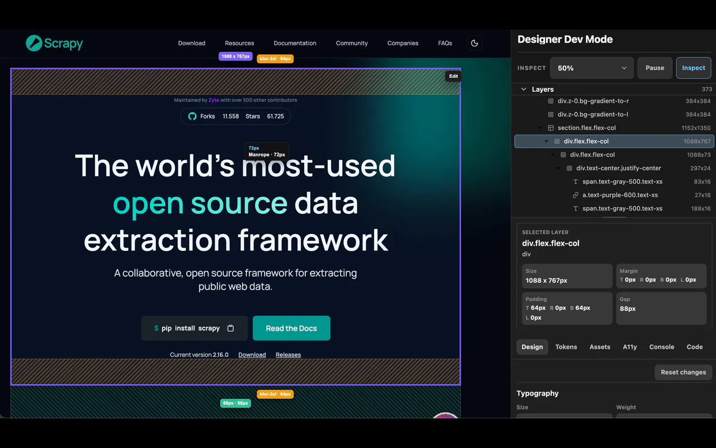
Task: Click the GitHub icon beside Forks
Action: click(192, 116)
